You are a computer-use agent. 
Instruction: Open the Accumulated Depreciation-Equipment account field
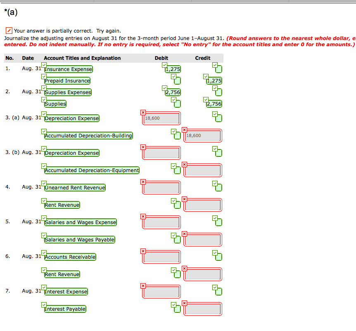click(92, 170)
